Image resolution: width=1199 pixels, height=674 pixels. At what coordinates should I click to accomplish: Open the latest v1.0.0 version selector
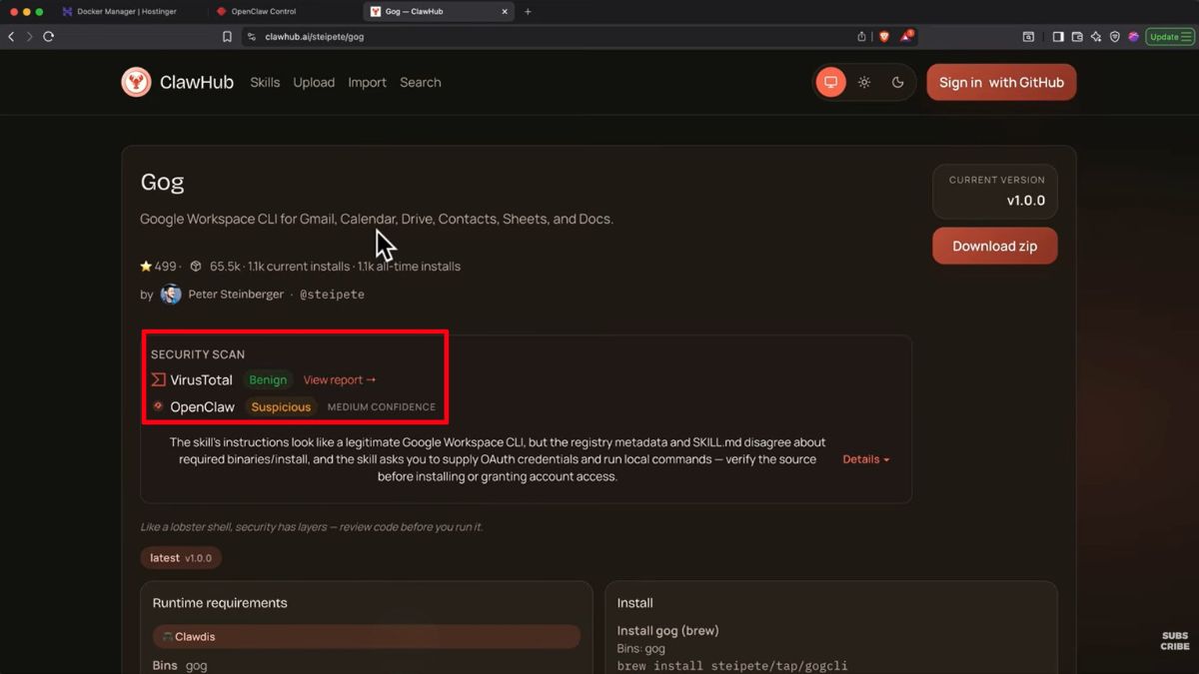pyautogui.click(x=180, y=557)
